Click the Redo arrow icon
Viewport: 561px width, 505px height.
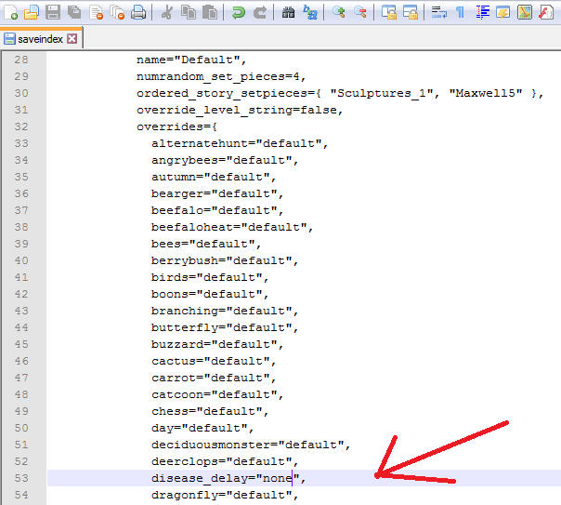click(x=259, y=12)
